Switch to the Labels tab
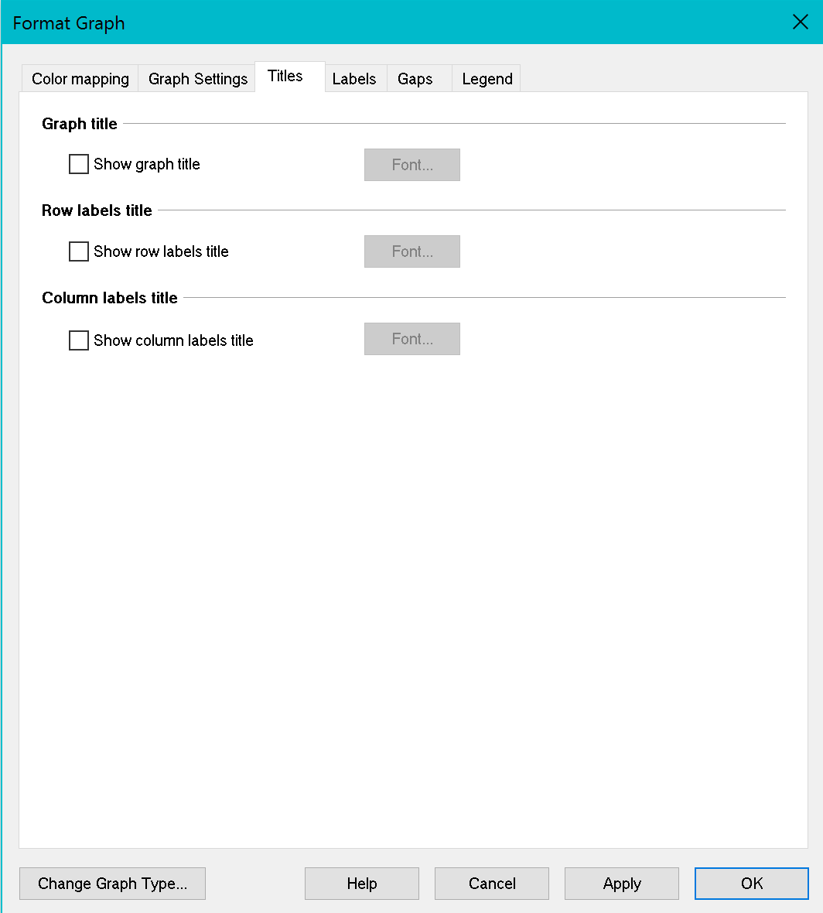 coord(354,78)
